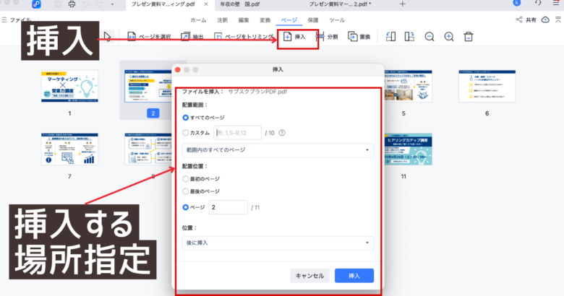Select the すべてのページ radio button
564x296 pixels.
(186, 117)
